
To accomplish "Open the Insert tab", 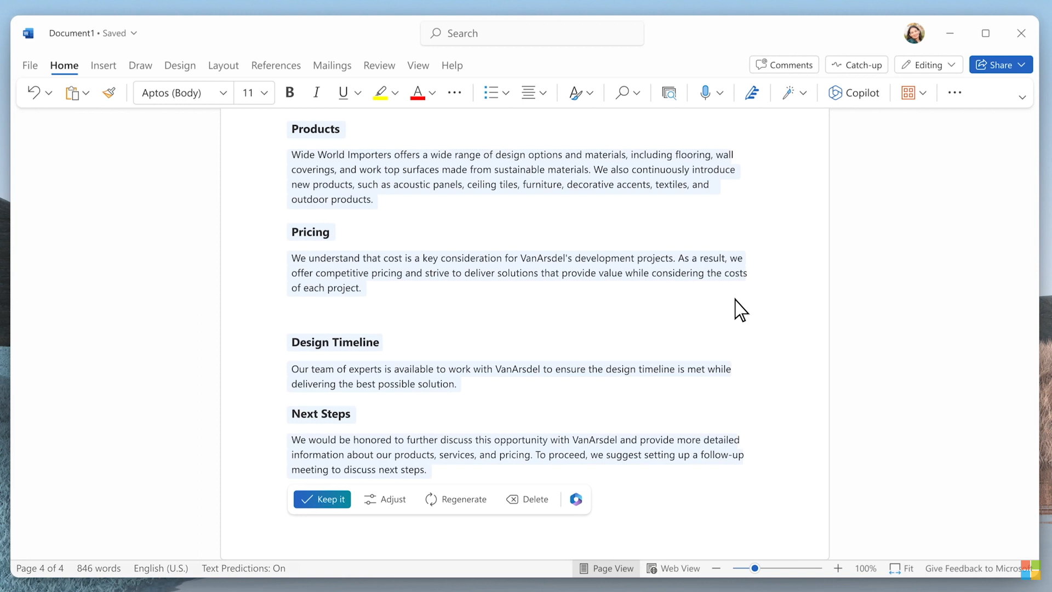I will pyautogui.click(x=104, y=65).
